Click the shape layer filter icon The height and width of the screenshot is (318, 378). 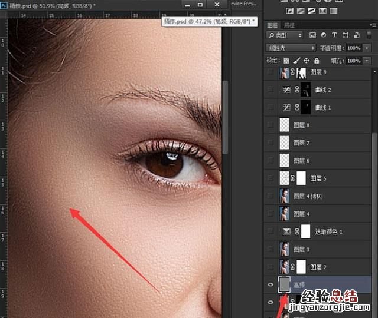344,35
